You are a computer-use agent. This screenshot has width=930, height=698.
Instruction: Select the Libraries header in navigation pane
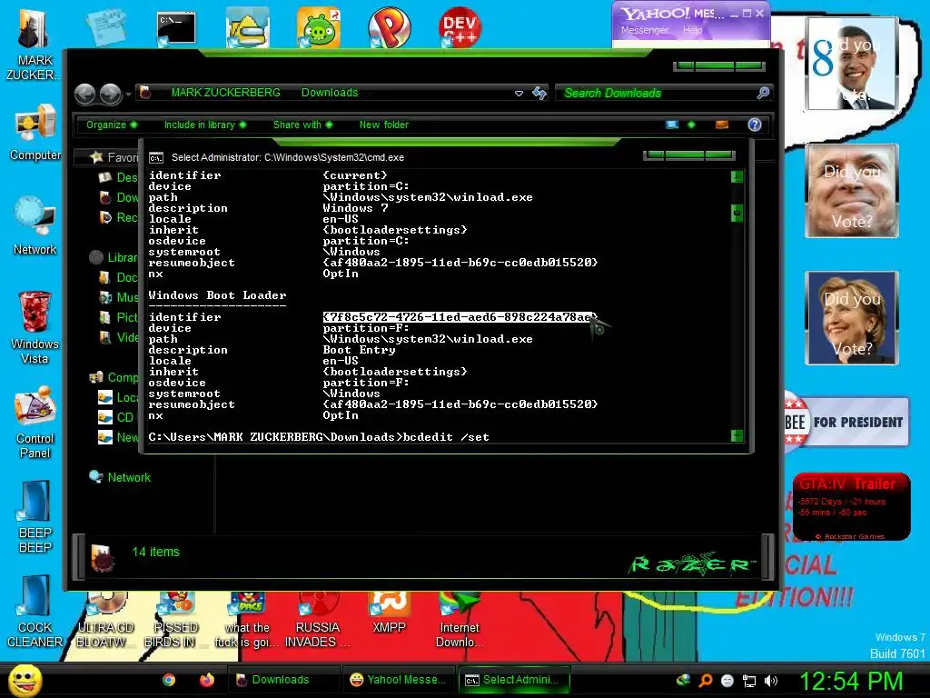pos(114,257)
